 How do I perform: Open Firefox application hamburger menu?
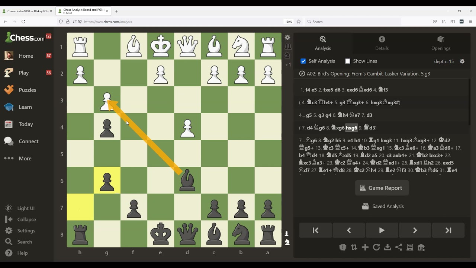(470, 22)
